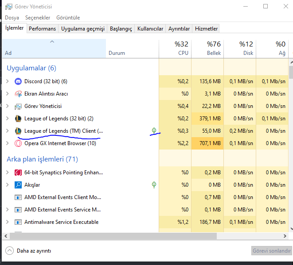This screenshot has height=265, width=293.
Task: Click the 186,7 MB memory cell
Action: pyautogui.click(x=207, y=222)
